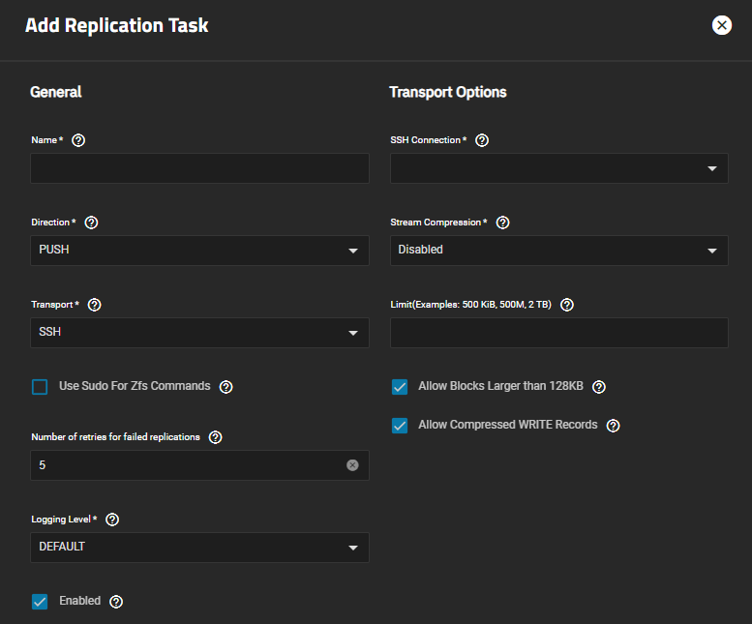Open the Direction dropdown set to PUSH

(199, 251)
